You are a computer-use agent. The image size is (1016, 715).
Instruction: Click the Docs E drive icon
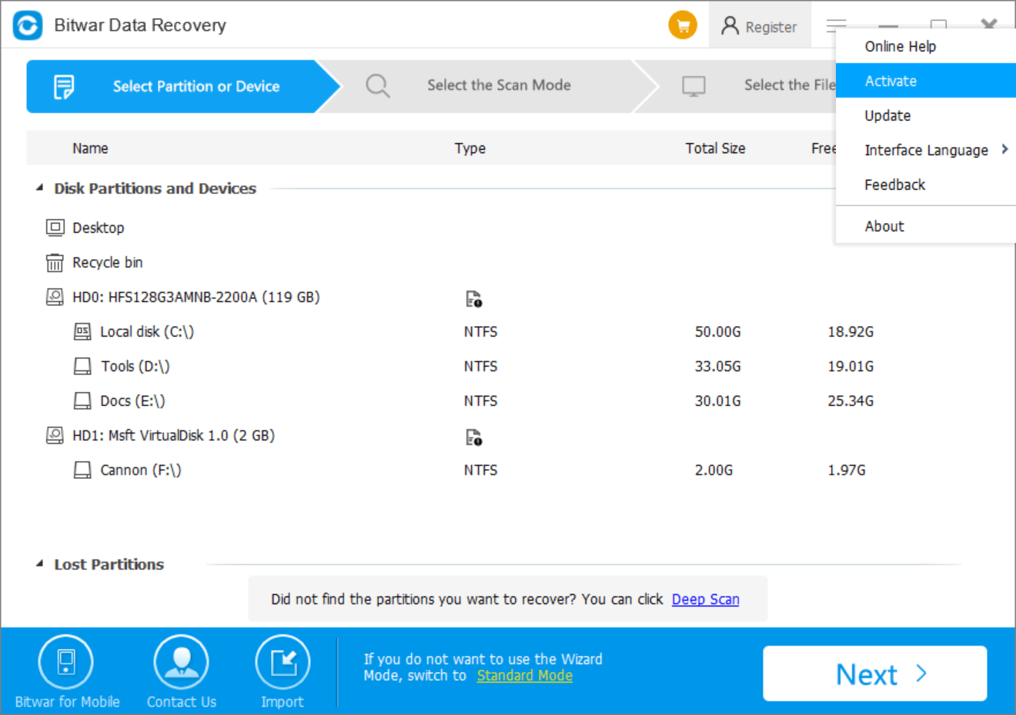(82, 401)
